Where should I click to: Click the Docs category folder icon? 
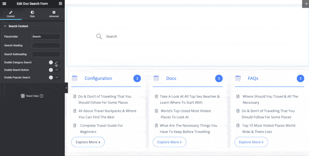pyautogui.click(x=156, y=78)
